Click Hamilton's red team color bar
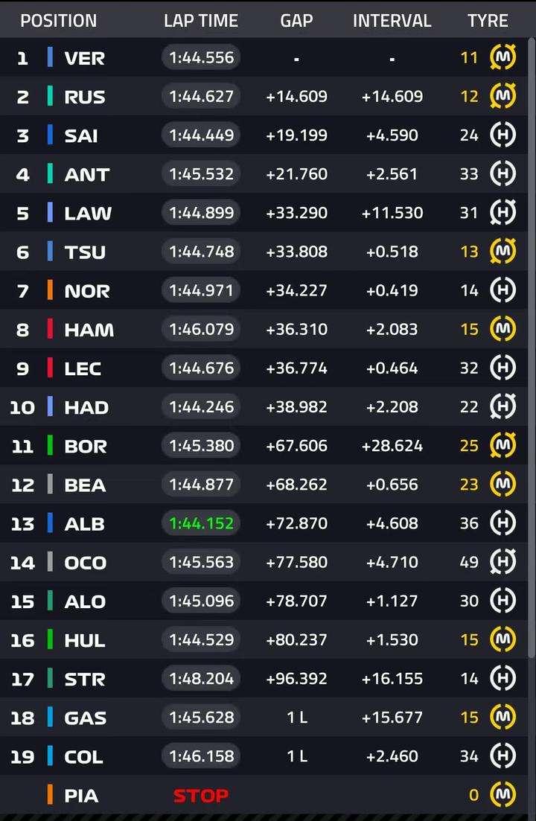Screen dimensions: 536x821 pos(51,329)
